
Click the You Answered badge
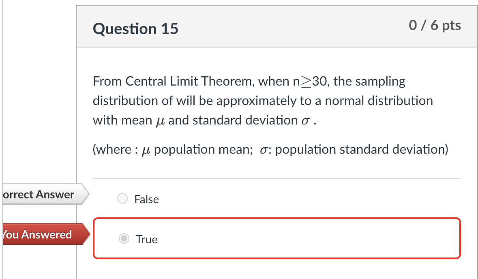point(36,234)
